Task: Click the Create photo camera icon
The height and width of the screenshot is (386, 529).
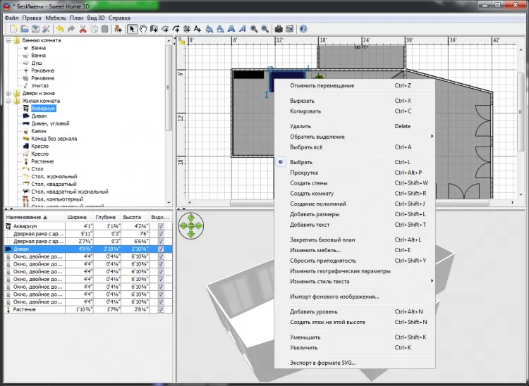Action: (279, 29)
